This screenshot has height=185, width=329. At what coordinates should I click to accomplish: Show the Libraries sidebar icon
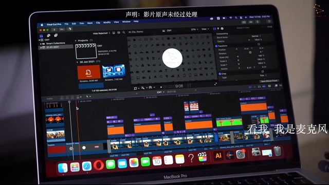coord(41,36)
